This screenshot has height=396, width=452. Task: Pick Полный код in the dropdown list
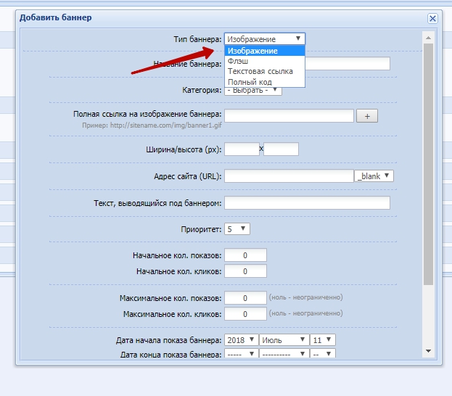coord(249,82)
